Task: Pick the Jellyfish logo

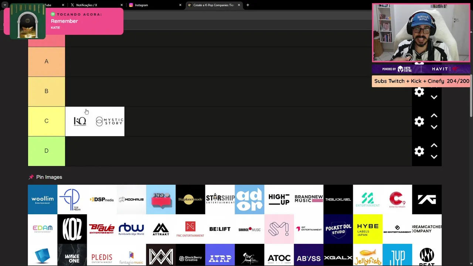Action: pyautogui.click(x=368, y=255)
